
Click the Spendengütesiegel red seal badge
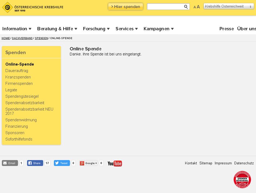click(242, 180)
